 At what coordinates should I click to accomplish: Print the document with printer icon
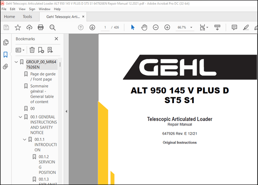pyautogui.click(x=41, y=27)
